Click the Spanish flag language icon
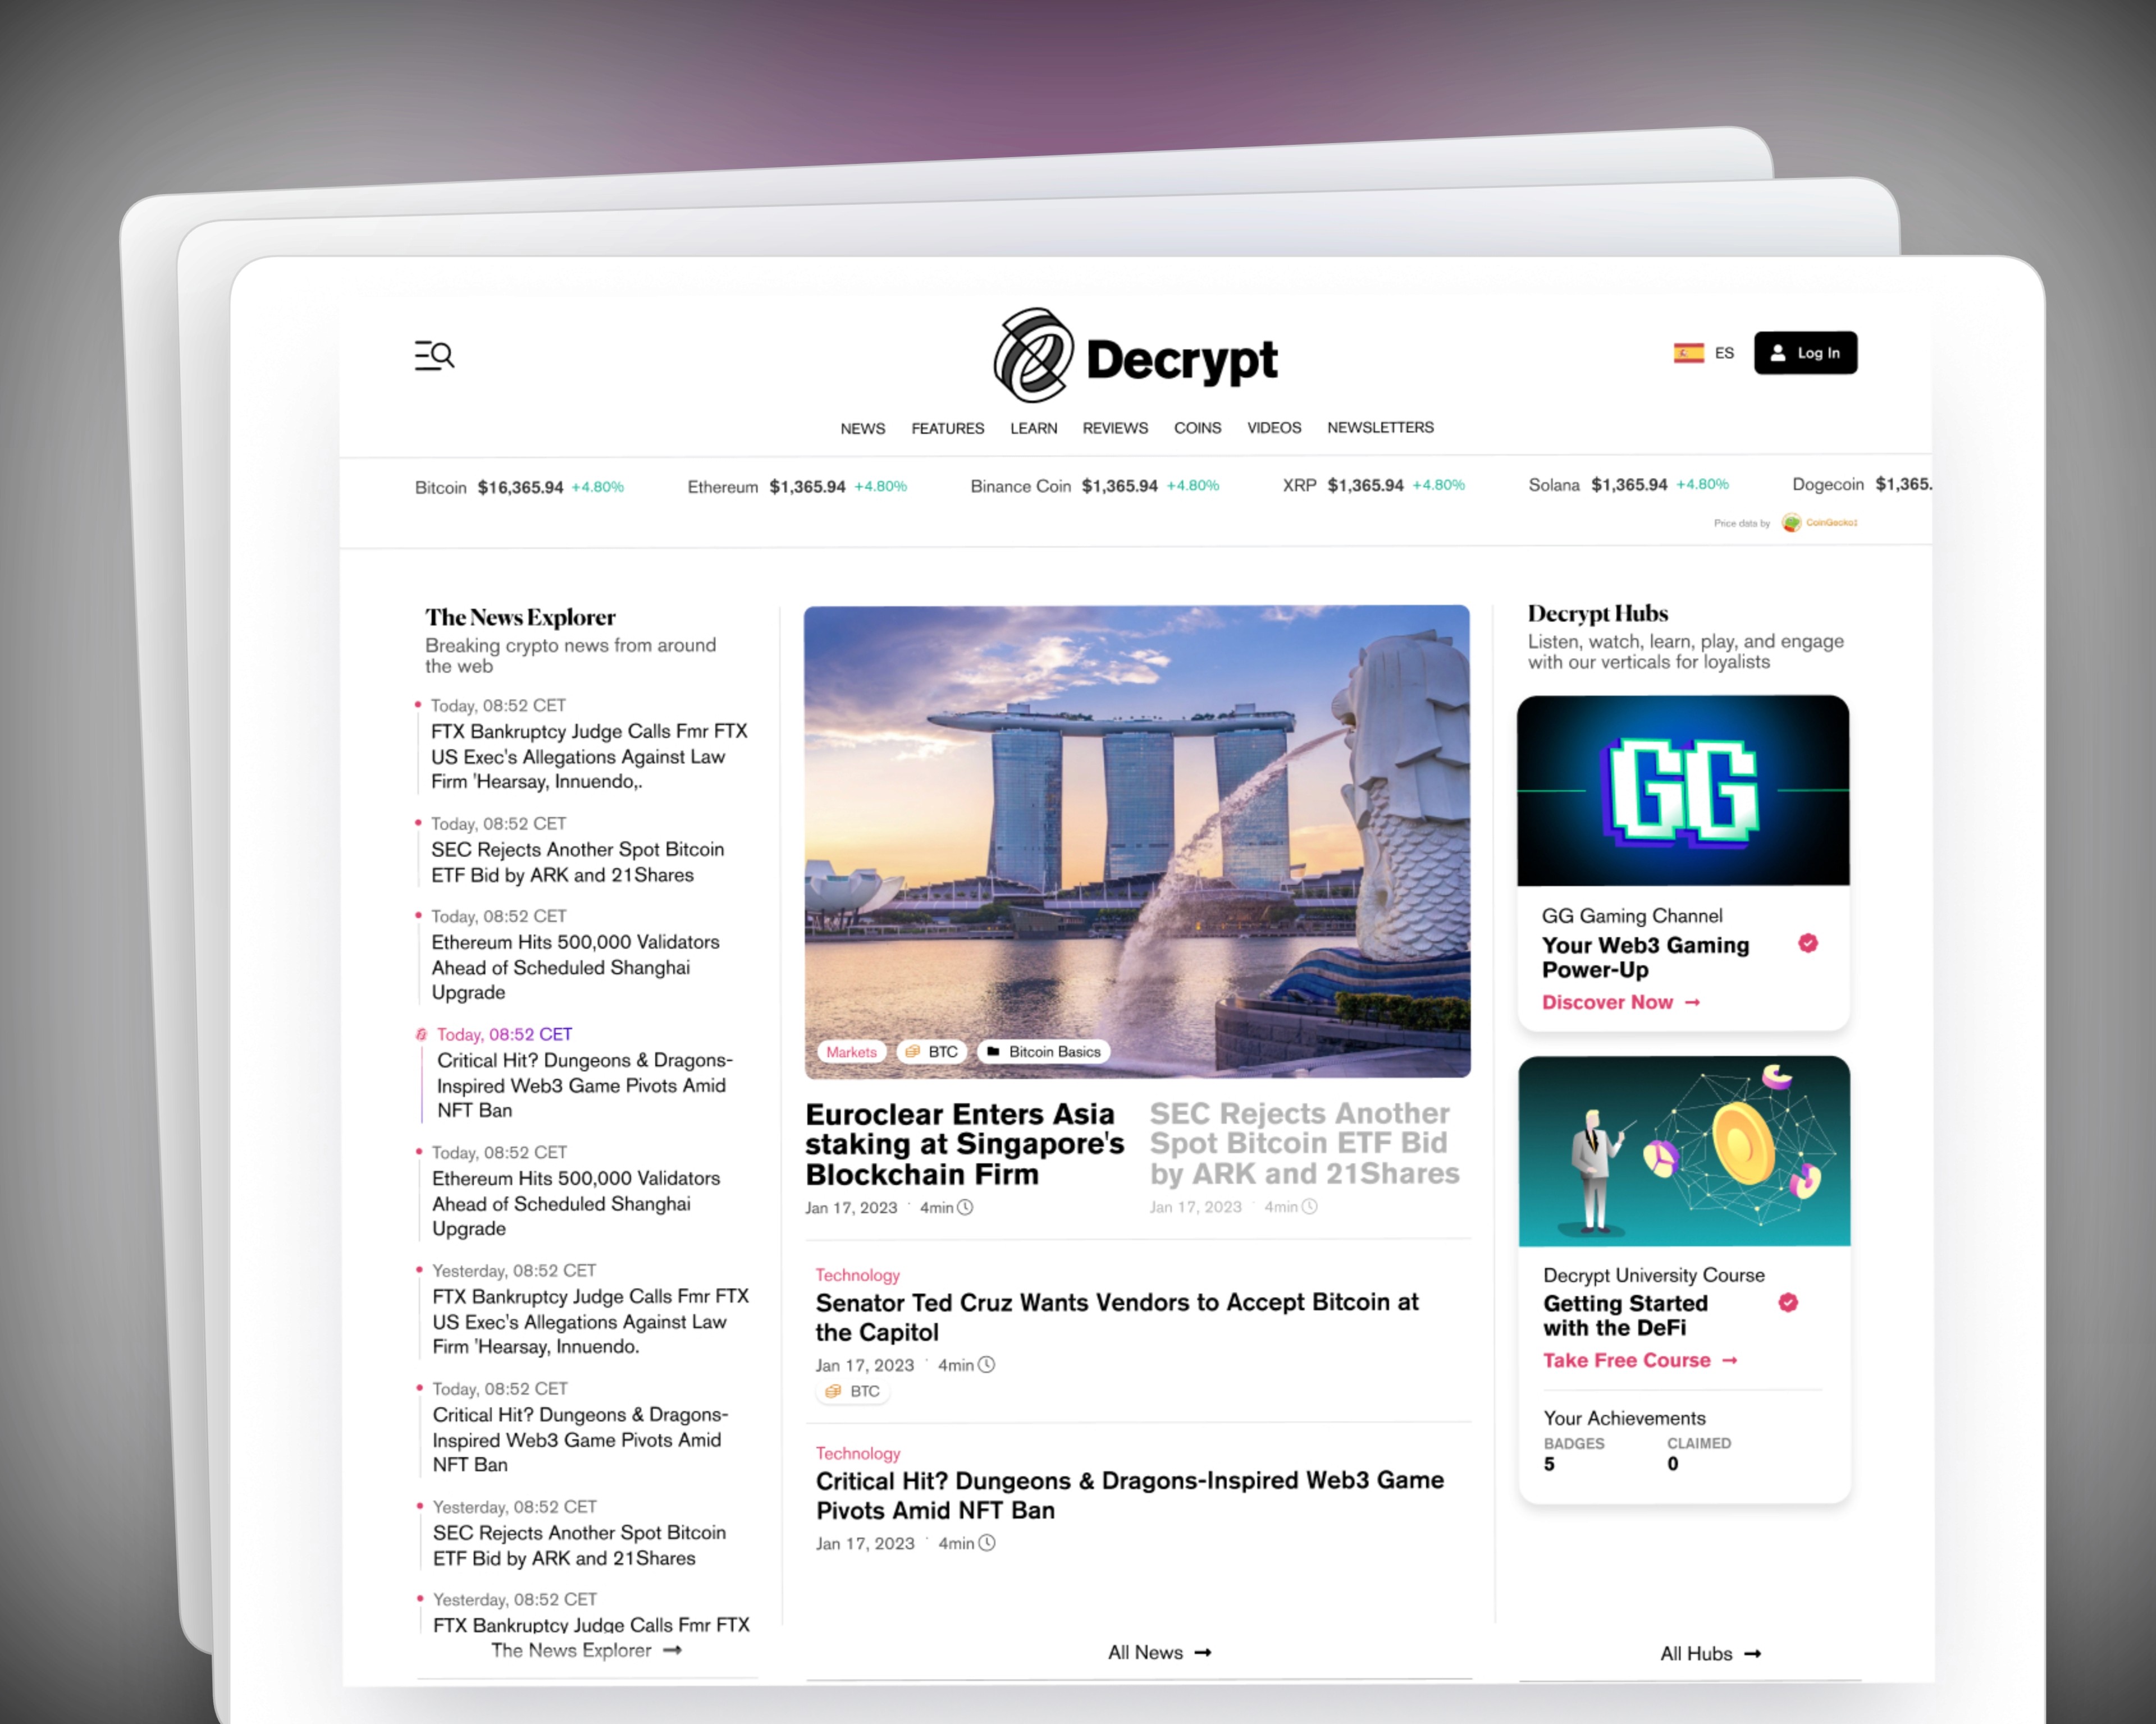The image size is (2156, 1724). [1688, 353]
